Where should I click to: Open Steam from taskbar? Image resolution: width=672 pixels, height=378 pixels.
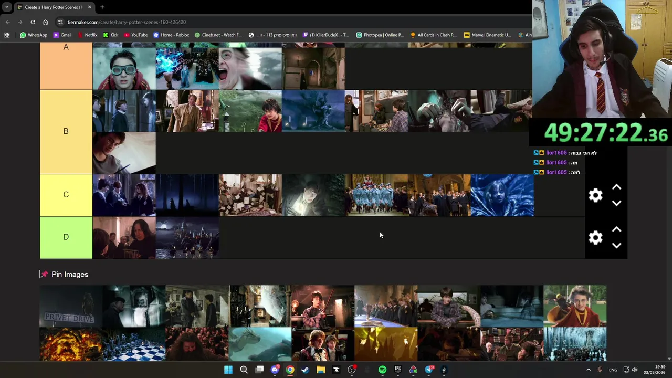tap(305, 370)
